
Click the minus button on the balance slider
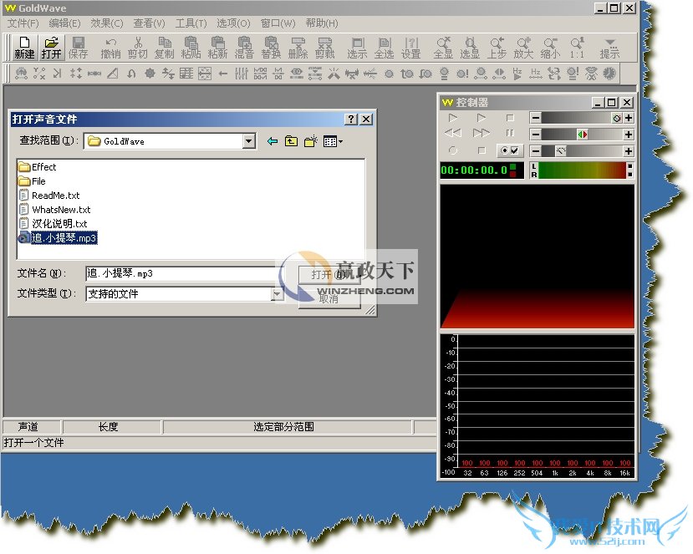(535, 135)
